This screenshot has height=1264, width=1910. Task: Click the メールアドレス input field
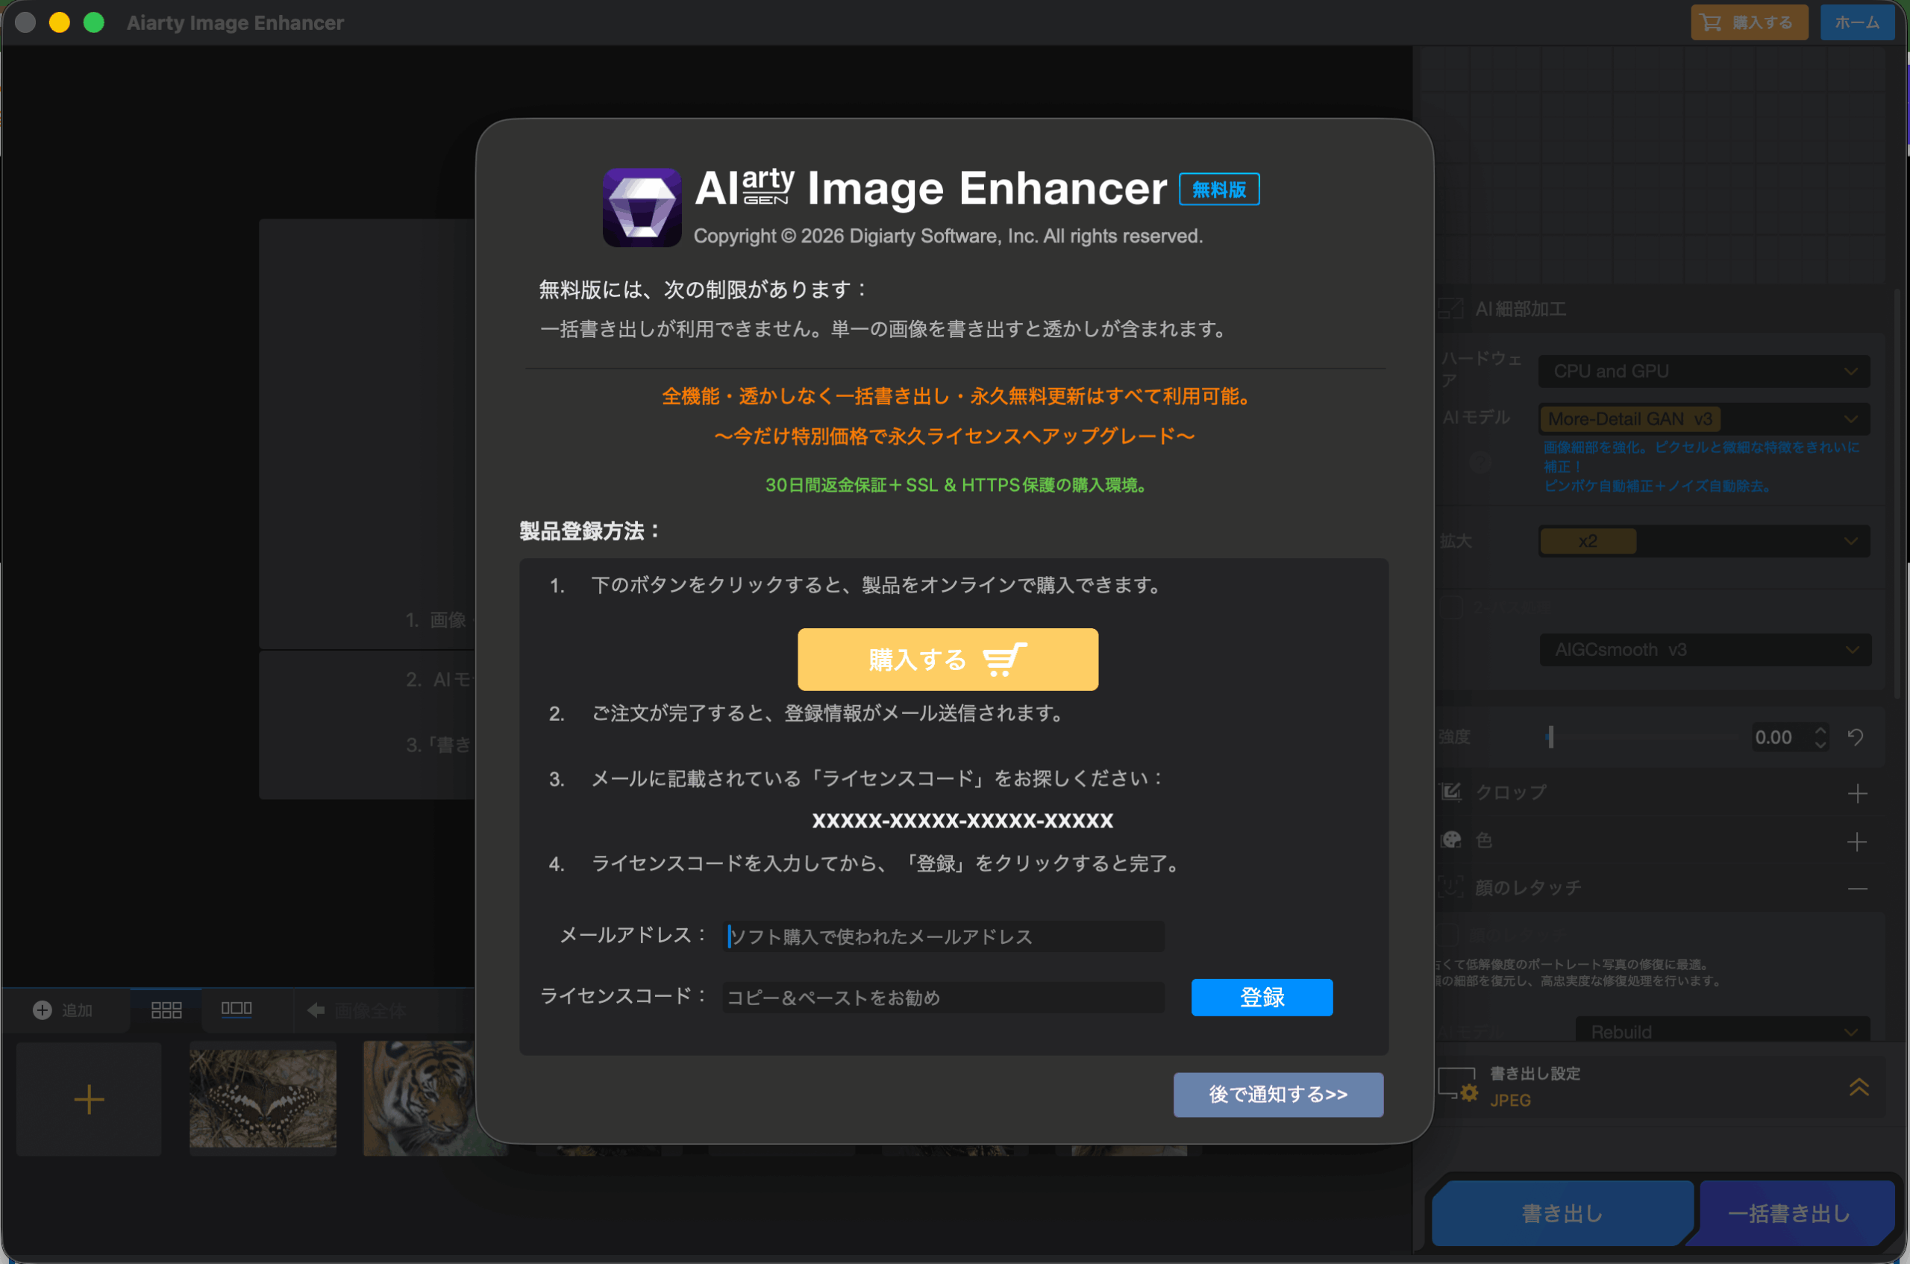[x=944, y=936]
